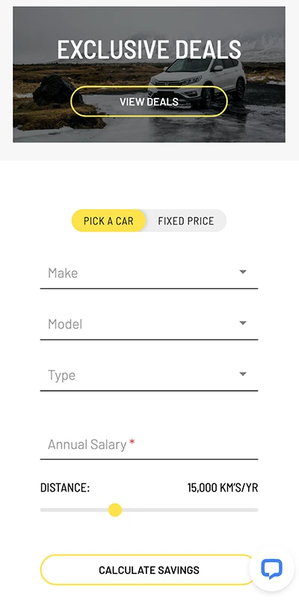Open the blue chat support bubble
This screenshot has width=299, height=600.
pos(272,569)
